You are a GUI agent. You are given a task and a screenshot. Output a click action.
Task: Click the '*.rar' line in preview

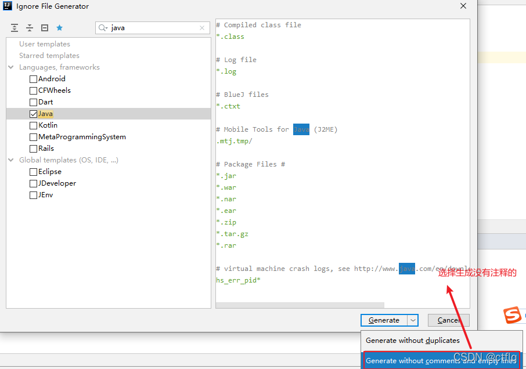[226, 245]
